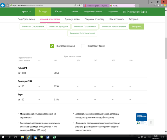The height and width of the screenshot is (140, 167).
Task: Click the scroll-to-top arrow button
Action: pyautogui.click(x=151, y=122)
